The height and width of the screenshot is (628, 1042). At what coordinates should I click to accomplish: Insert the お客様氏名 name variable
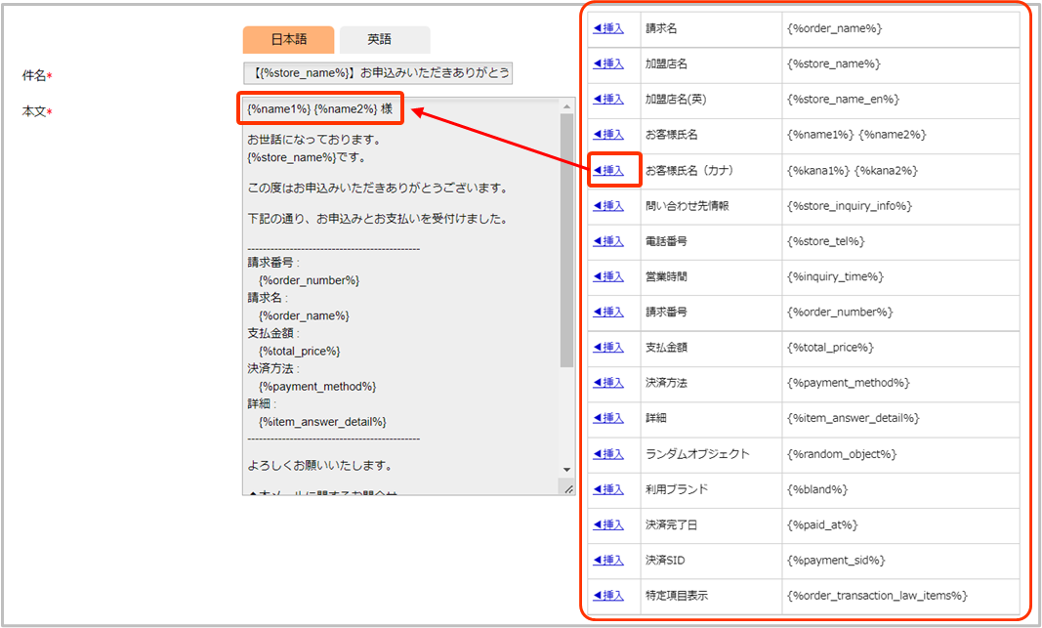(x=608, y=134)
